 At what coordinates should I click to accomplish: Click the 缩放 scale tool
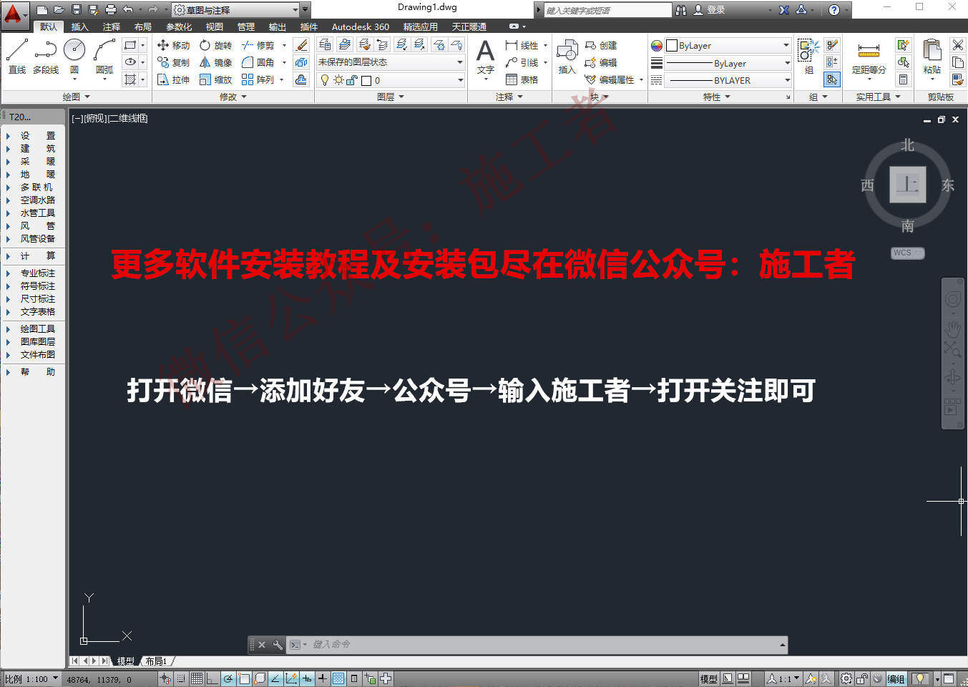tap(215, 79)
